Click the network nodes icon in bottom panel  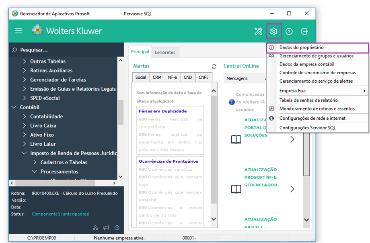coord(95,228)
